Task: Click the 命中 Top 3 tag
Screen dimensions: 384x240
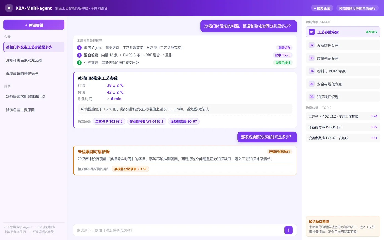Action: pyautogui.click(x=283, y=55)
